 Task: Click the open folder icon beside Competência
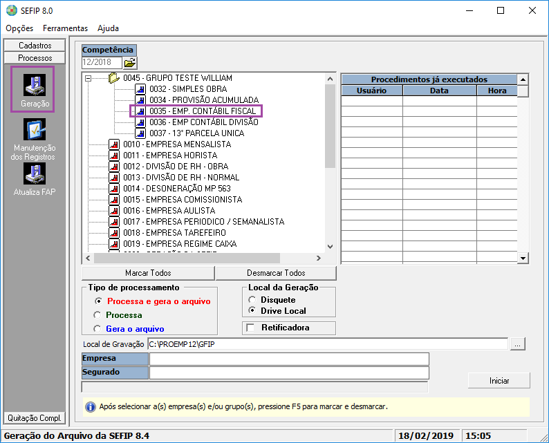pos(130,63)
